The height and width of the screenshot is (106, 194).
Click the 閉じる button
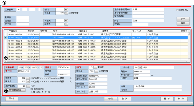[12, 99]
